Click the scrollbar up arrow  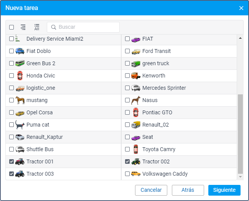click(x=241, y=38)
